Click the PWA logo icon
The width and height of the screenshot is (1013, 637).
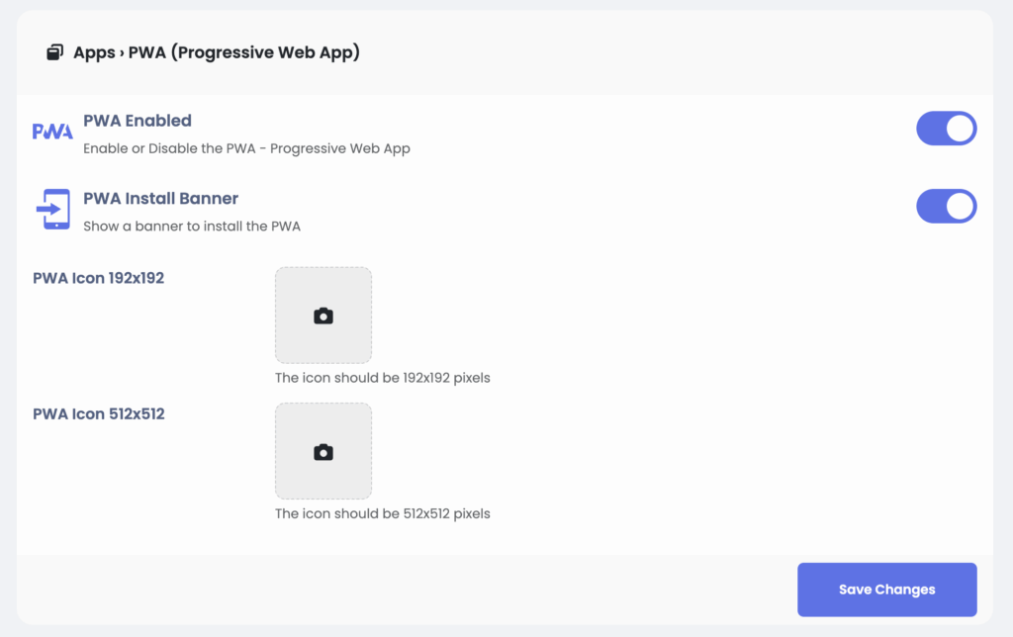click(52, 132)
